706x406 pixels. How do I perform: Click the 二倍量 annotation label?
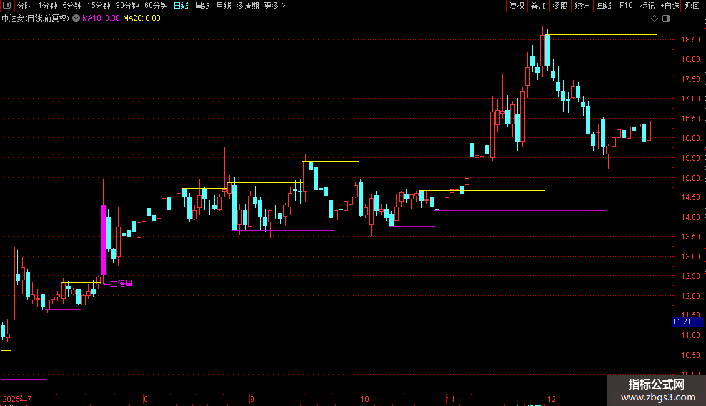pos(122,284)
